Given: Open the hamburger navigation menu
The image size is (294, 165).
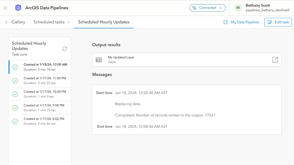Looking at the screenshot, I should [5, 8].
